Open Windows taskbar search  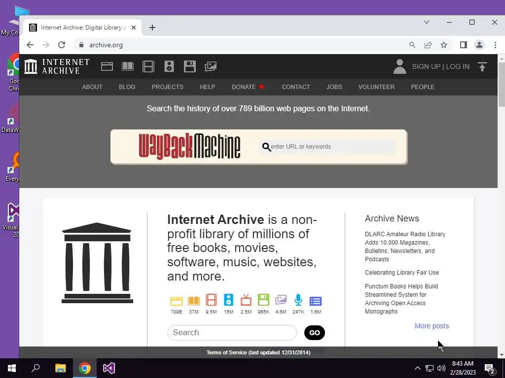(36, 368)
